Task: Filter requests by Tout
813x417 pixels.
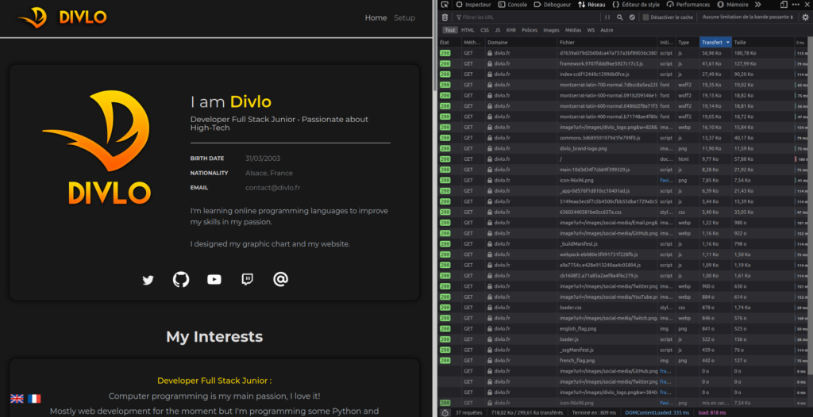Action: (449, 30)
